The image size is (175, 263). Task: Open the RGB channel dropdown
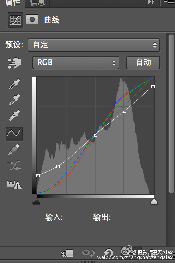point(76,63)
